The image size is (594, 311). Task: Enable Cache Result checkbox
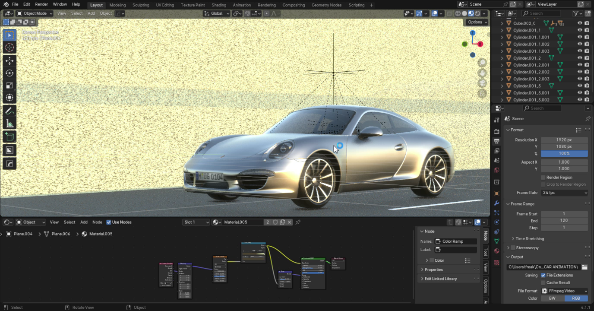[543, 283]
